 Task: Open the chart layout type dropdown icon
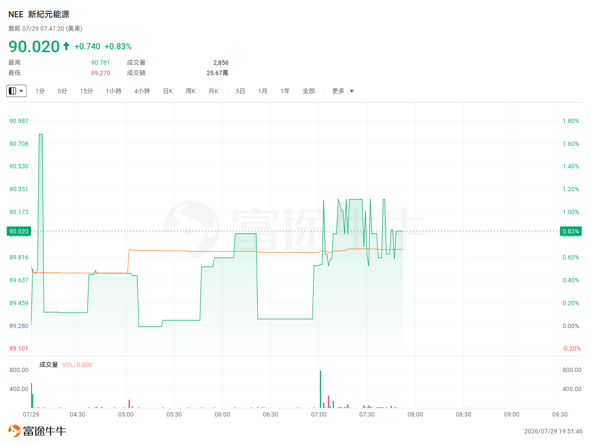[x=16, y=91]
